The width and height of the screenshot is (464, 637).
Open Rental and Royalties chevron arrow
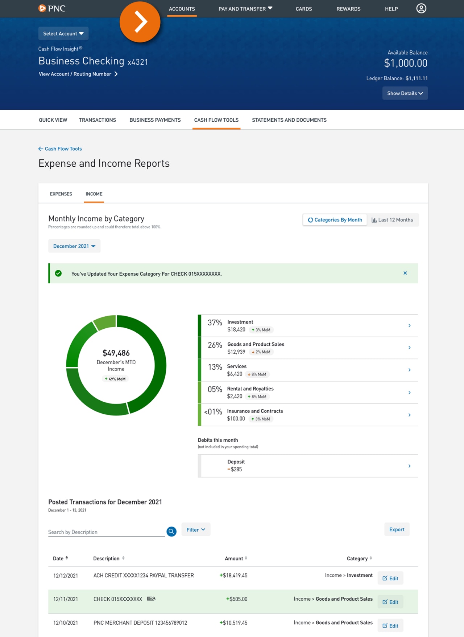409,393
